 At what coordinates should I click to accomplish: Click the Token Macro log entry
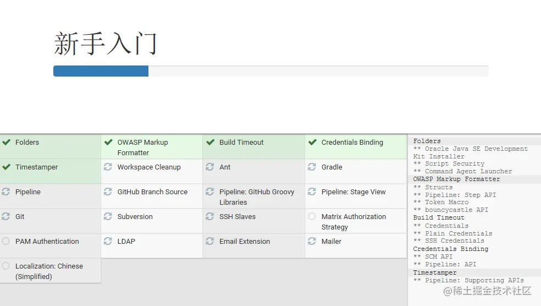441,202
